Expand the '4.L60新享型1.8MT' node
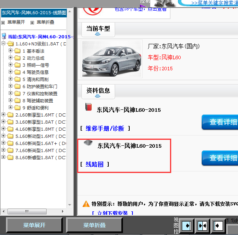The image size is (238, 235). pyautogui.click(x=3, y=129)
